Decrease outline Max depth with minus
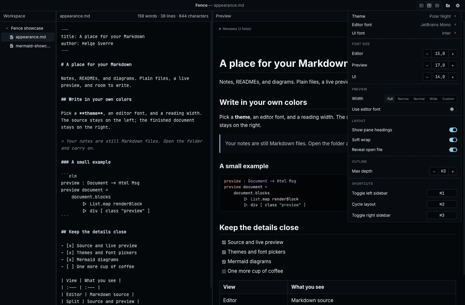Image resolution: width=465 pixels, height=305 pixels. click(x=434, y=171)
